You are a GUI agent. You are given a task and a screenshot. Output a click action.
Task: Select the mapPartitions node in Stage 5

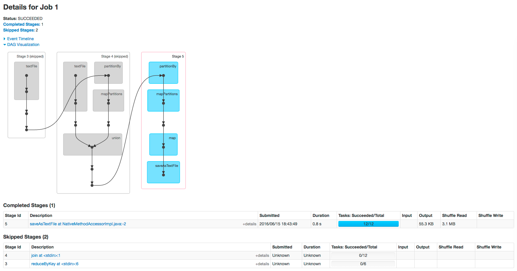[x=163, y=100]
